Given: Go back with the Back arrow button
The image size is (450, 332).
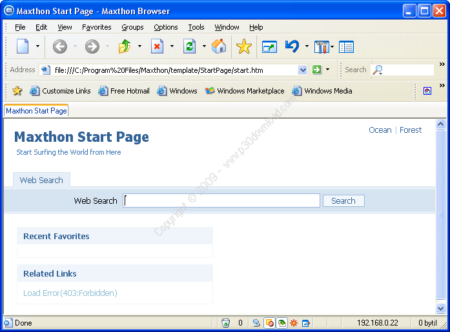Looking at the screenshot, I should [x=59, y=46].
